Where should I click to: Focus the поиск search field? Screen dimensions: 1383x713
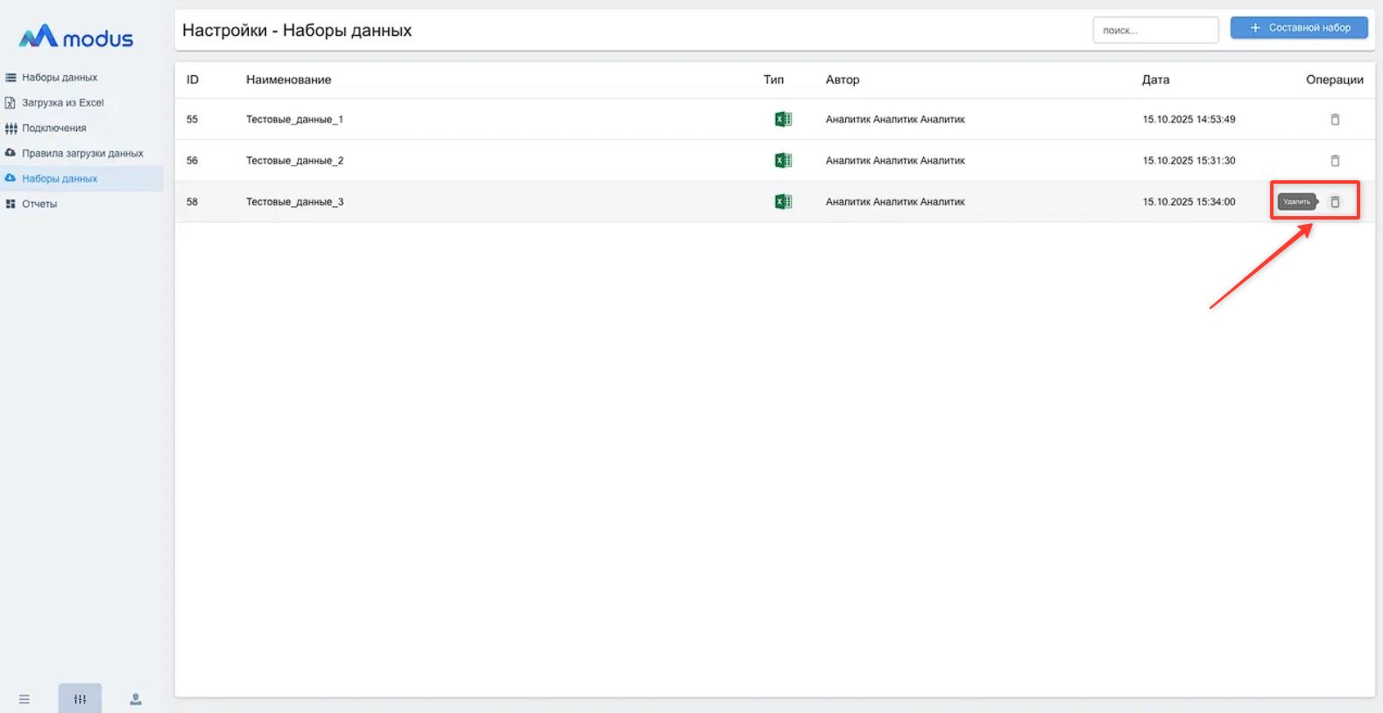[1154, 31]
